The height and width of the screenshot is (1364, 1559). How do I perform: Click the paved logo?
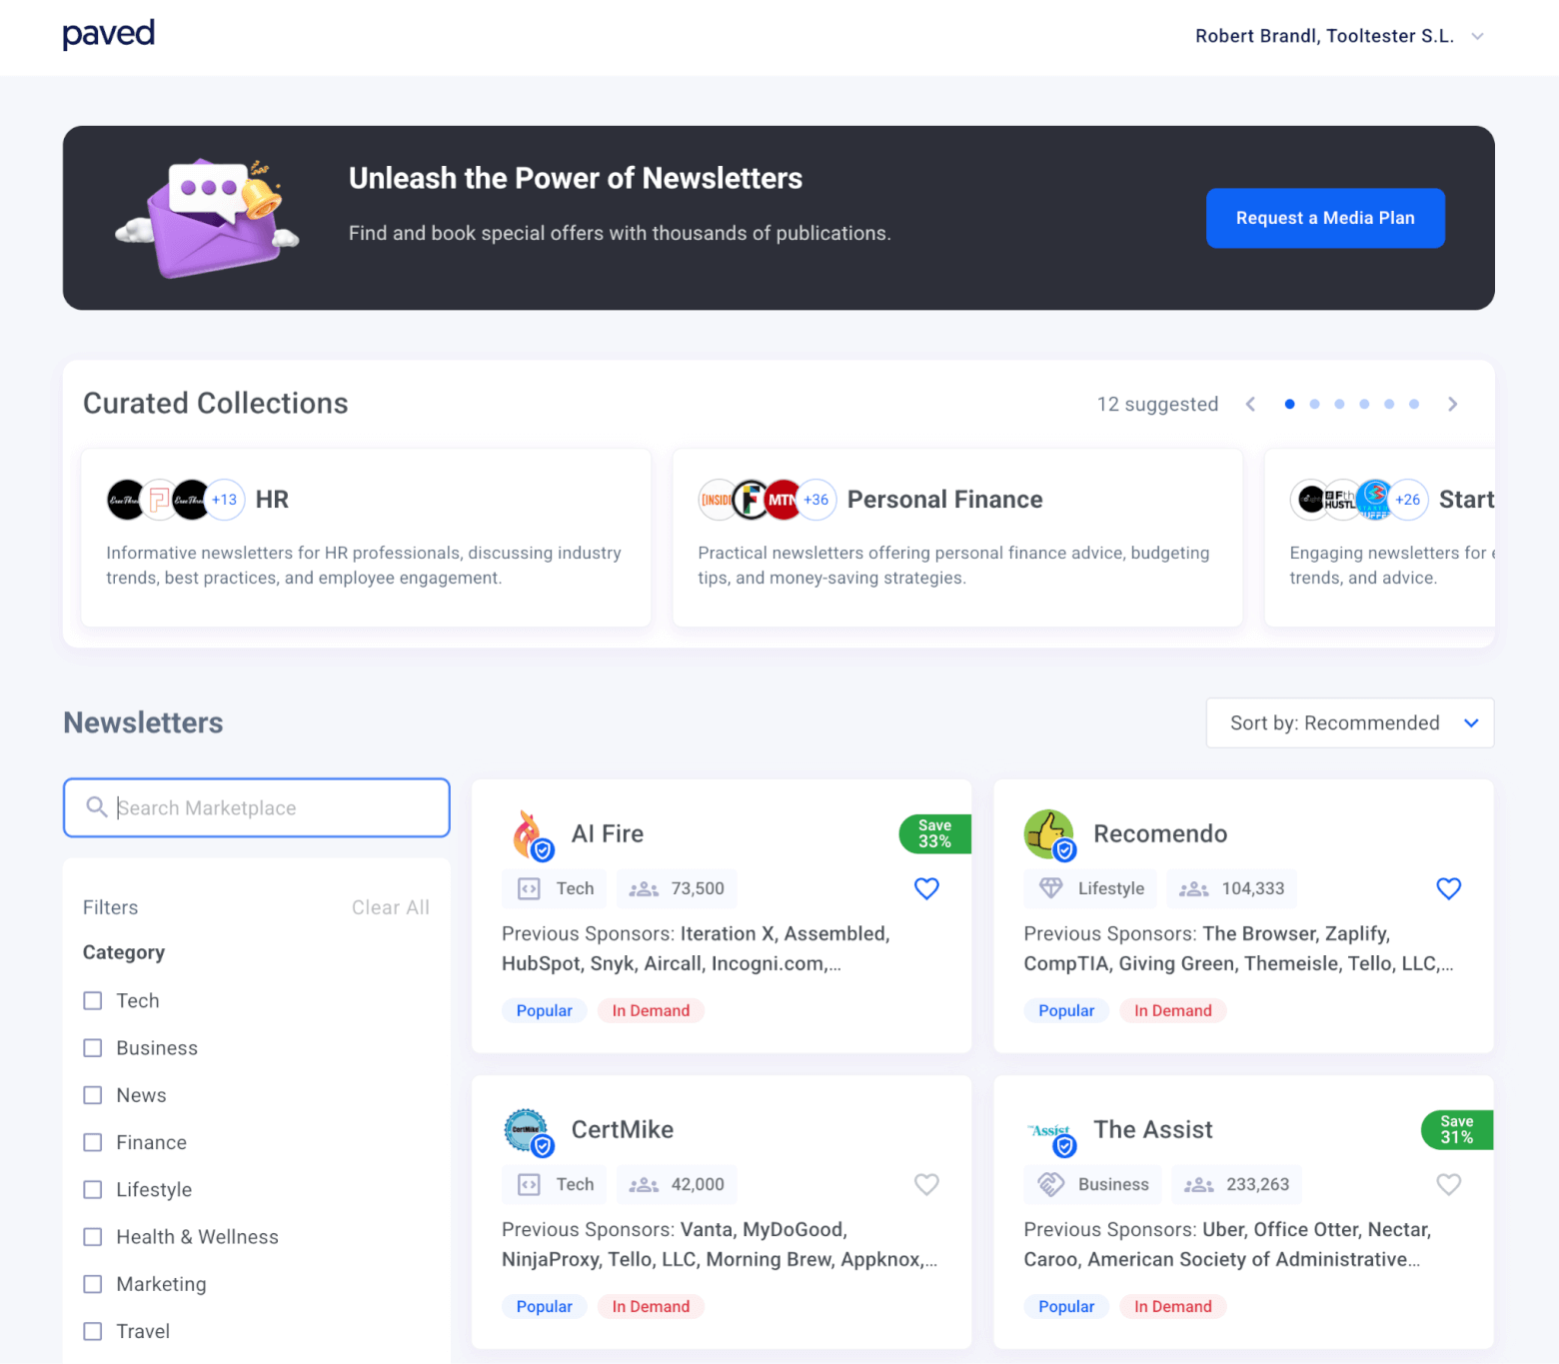point(109,35)
